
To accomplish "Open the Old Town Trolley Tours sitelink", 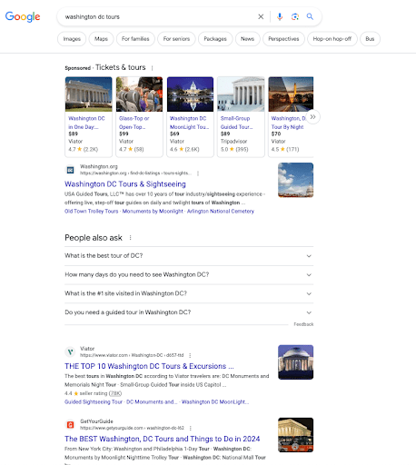I will coord(92,211).
